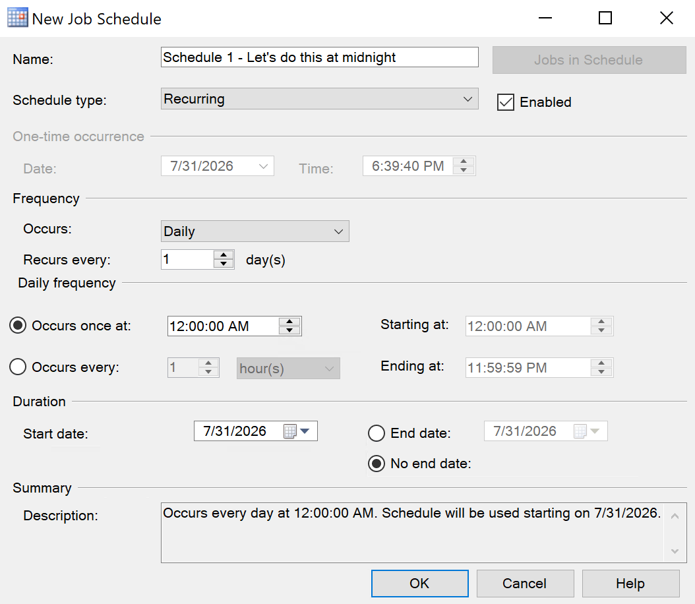
Task: Click the Summary Description text box
Action: tap(424, 533)
